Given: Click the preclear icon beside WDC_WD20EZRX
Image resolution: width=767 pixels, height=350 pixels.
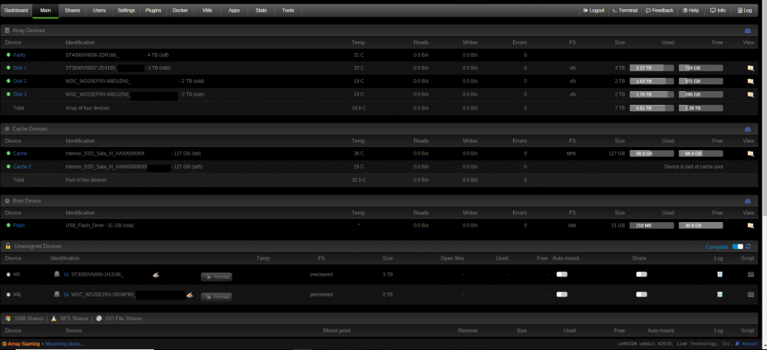Looking at the screenshot, I should click(x=189, y=295).
